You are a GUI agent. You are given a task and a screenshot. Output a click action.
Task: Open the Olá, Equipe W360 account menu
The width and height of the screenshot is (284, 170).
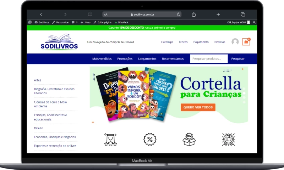click(239, 22)
